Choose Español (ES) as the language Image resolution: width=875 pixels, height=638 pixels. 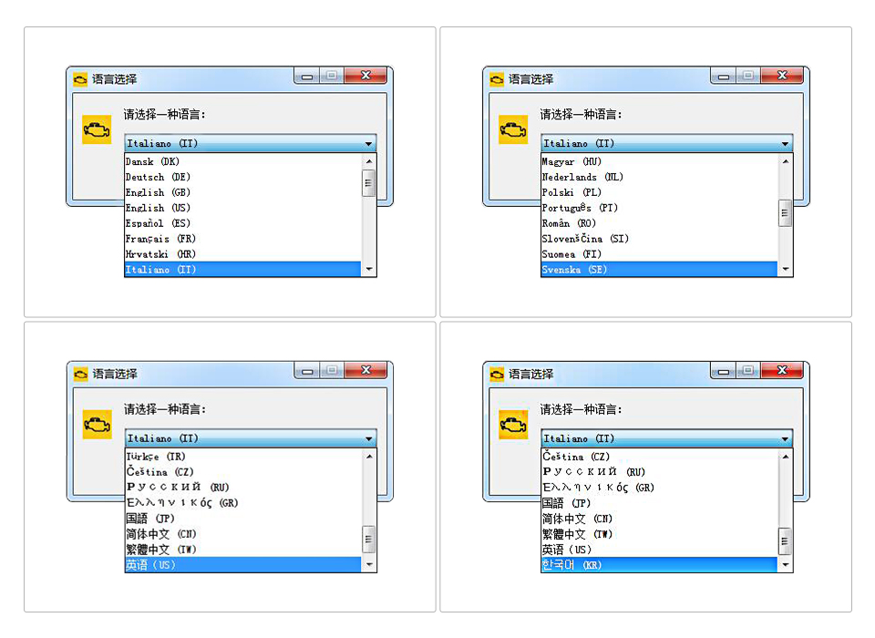(242, 223)
